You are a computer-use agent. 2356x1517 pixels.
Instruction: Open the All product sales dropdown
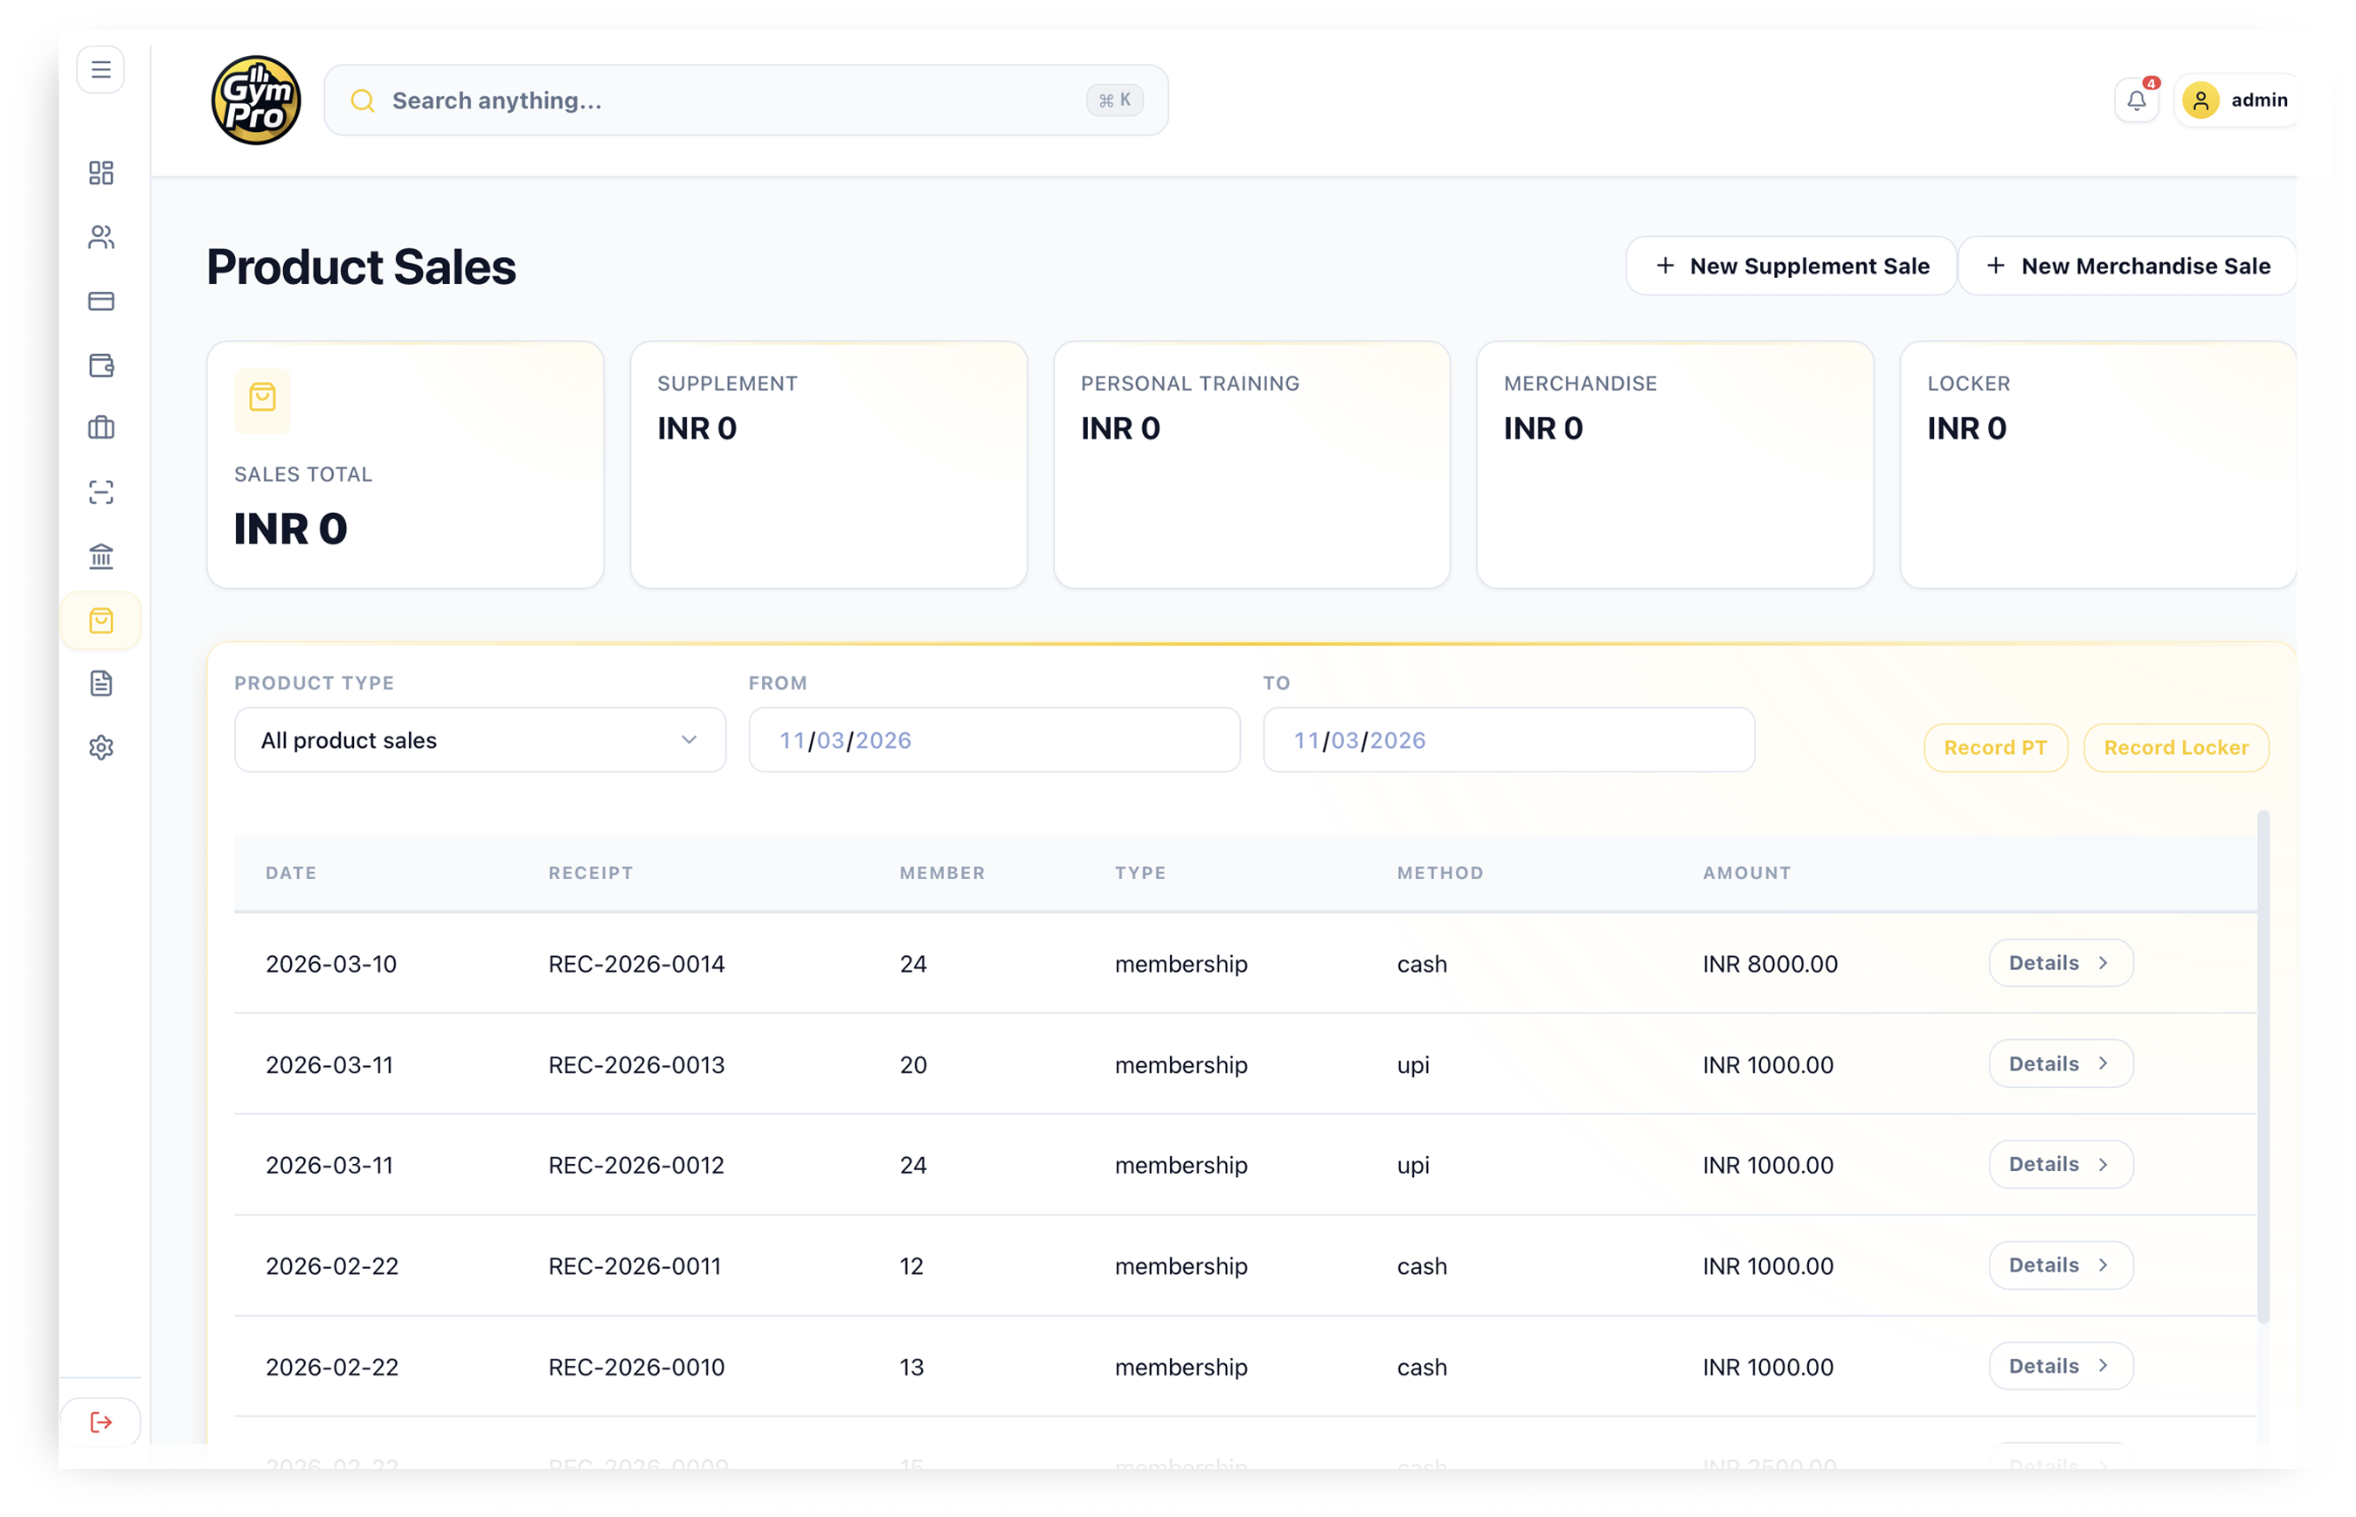coord(480,740)
